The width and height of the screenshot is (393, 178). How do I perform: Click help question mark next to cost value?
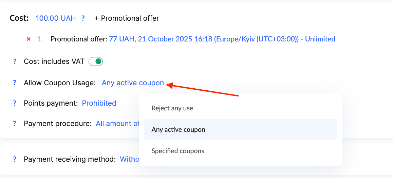click(x=83, y=18)
